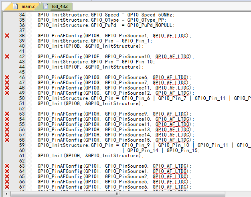
Task: Click GPIOG in GPIO_Init on line 51
Action: click(73, 104)
